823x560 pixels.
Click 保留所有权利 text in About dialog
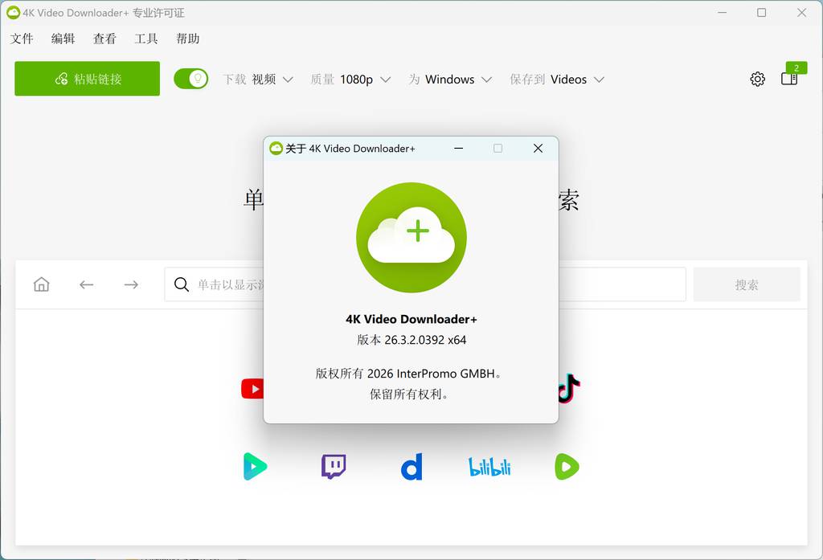[x=409, y=394]
